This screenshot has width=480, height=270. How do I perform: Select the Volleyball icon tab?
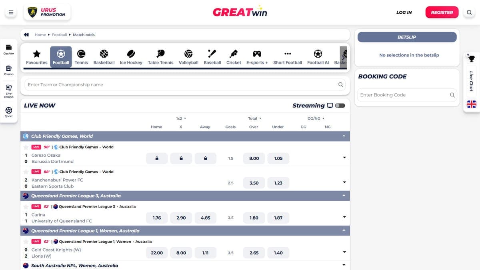click(188, 54)
